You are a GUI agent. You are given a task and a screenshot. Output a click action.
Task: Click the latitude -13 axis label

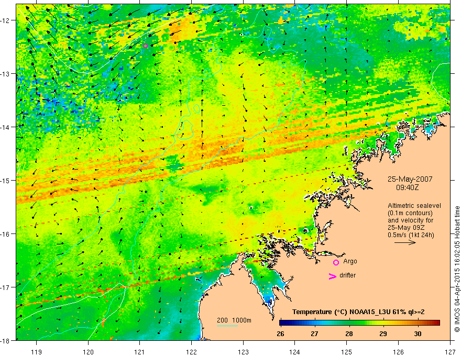point(5,74)
